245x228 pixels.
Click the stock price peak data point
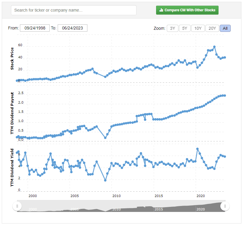tap(214, 47)
